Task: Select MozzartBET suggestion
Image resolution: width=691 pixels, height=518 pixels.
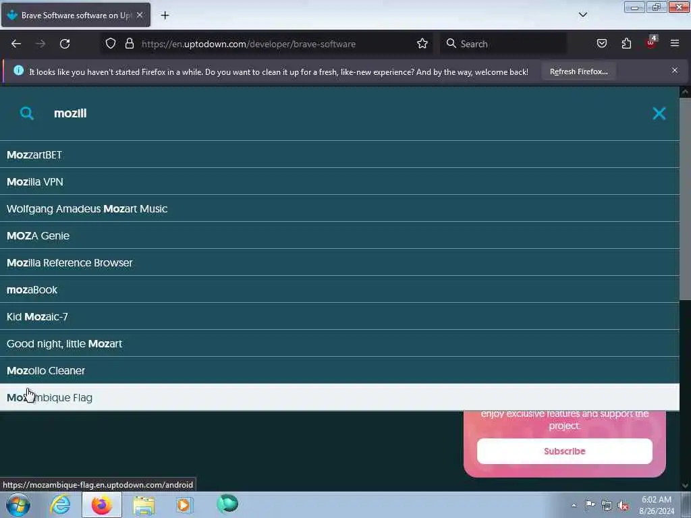Action: click(x=339, y=154)
